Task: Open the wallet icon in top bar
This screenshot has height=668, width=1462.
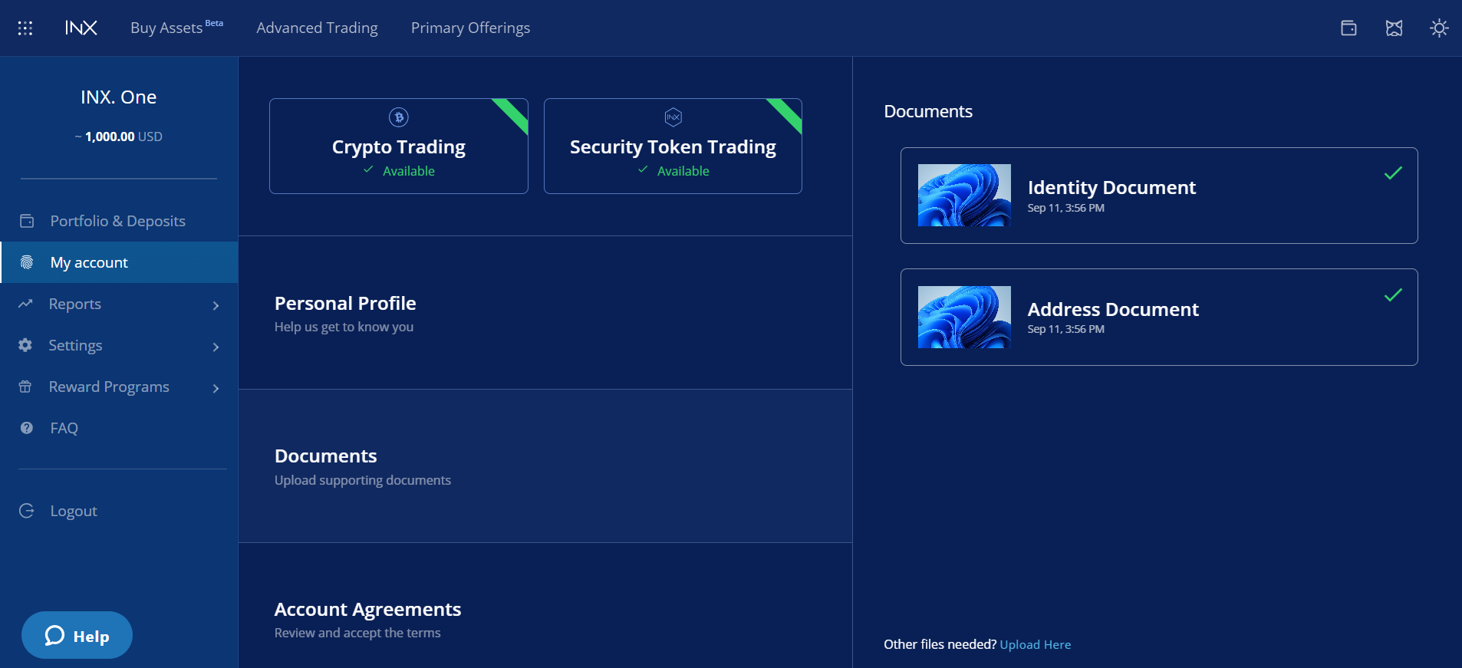Action: 1348,28
